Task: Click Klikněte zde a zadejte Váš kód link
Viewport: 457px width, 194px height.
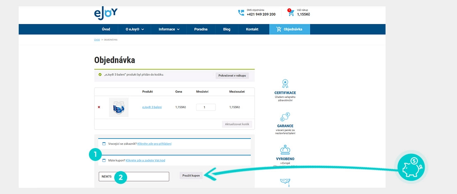Action: point(145,160)
